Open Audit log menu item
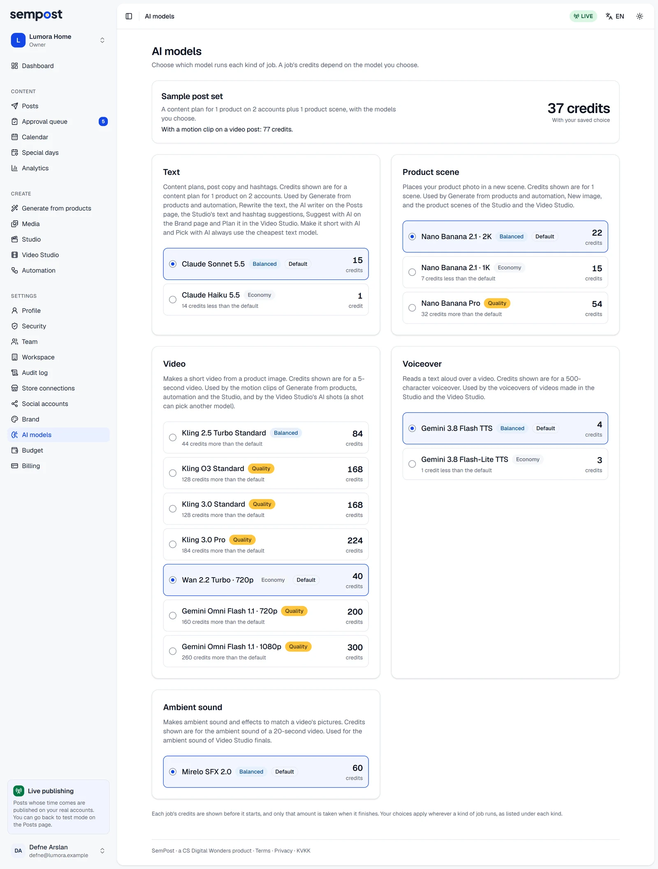Viewport: 658px width, 869px height. [x=58, y=373]
